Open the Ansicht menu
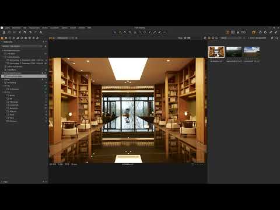The height and width of the screenshot is (210, 280). tap(73, 28)
